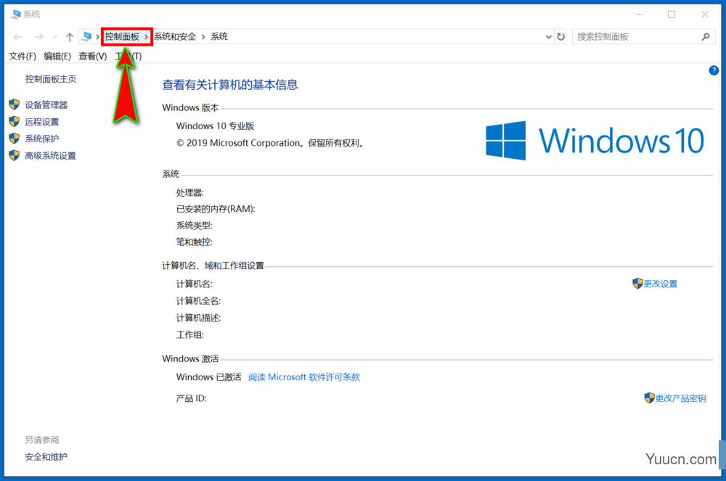Go back with the Back arrow

[18, 37]
